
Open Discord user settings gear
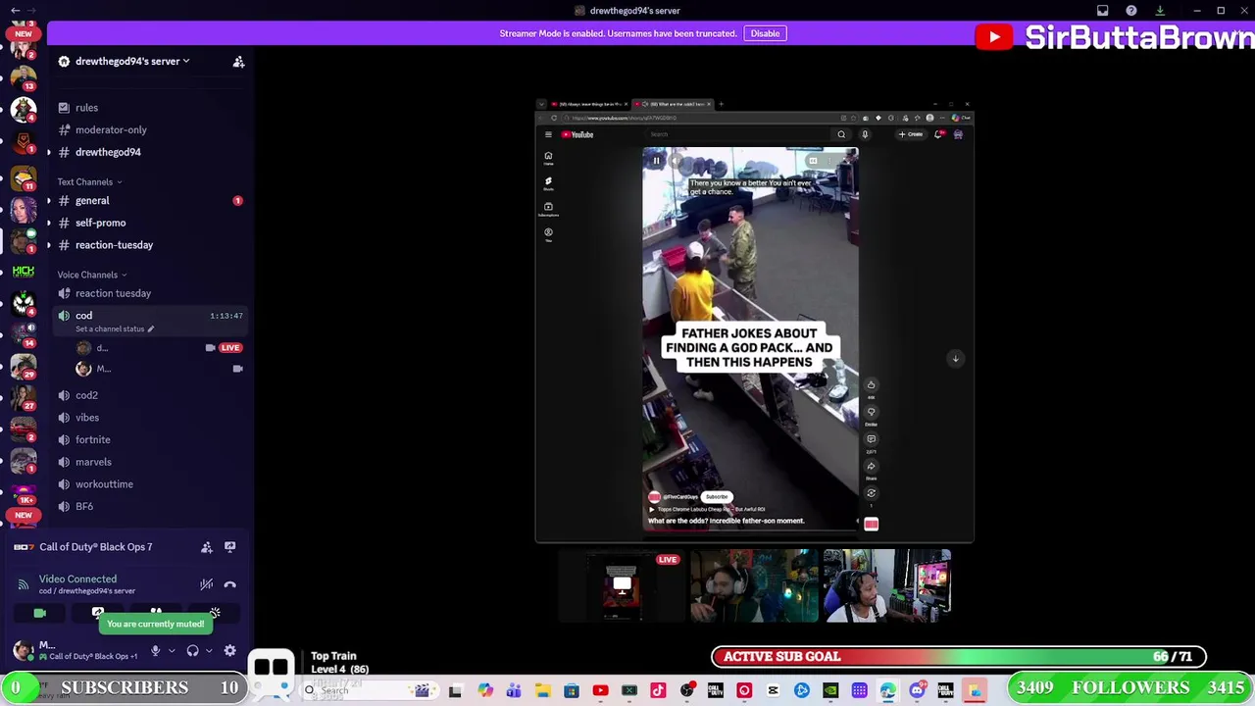coord(229,650)
